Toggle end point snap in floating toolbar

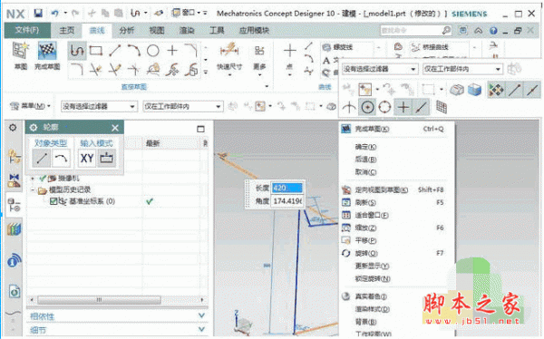click(x=515, y=90)
